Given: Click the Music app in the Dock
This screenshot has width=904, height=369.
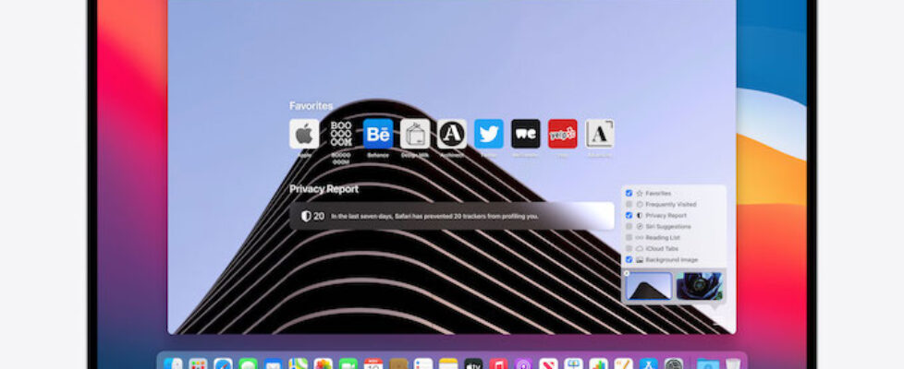Looking at the screenshot, I should 498,365.
